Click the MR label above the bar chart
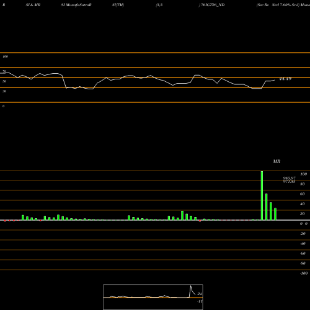 [277, 161]
